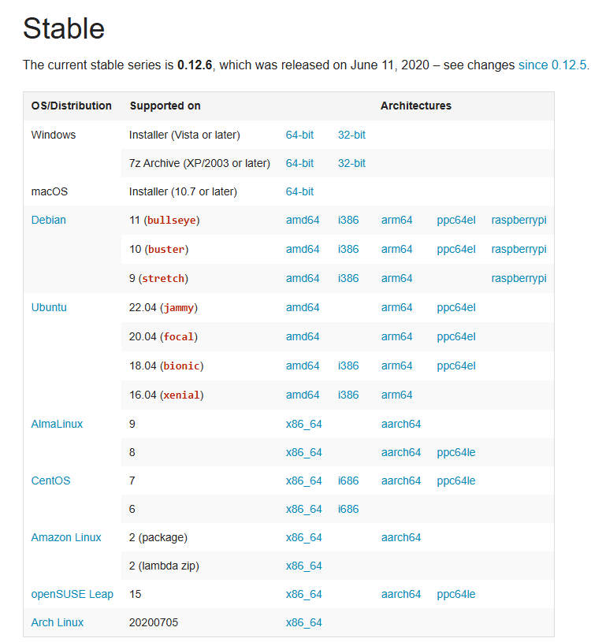Open the AlmaLinux distribution link
Screen dimensions: 591x642
tap(57, 424)
